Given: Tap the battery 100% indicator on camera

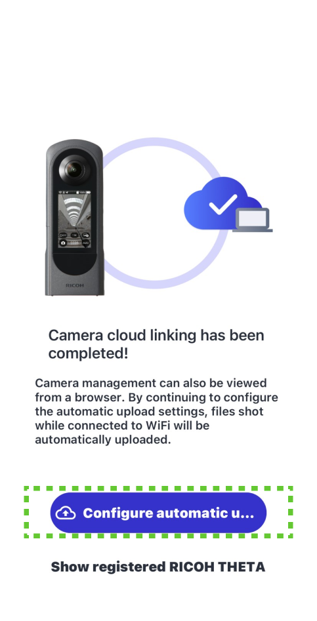Looking at the screenshot, I should pyautogui.click(x=85, y=193).
